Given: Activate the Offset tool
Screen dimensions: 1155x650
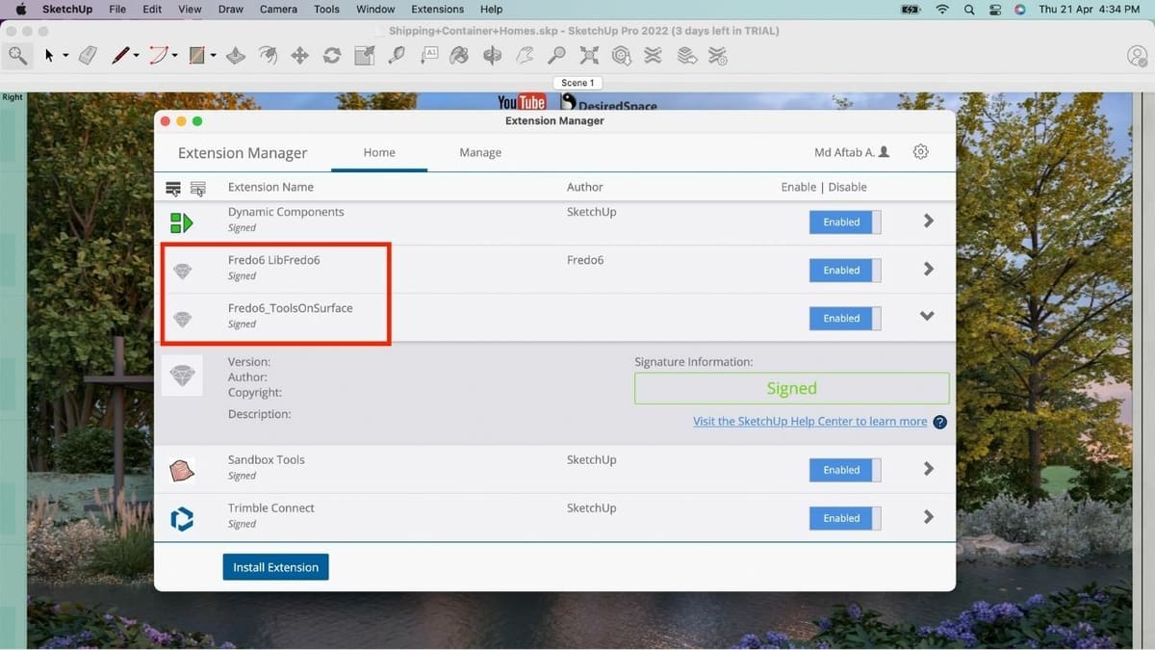Looking at the screenshot, I should pyautogui.click(x=269, y=56).
